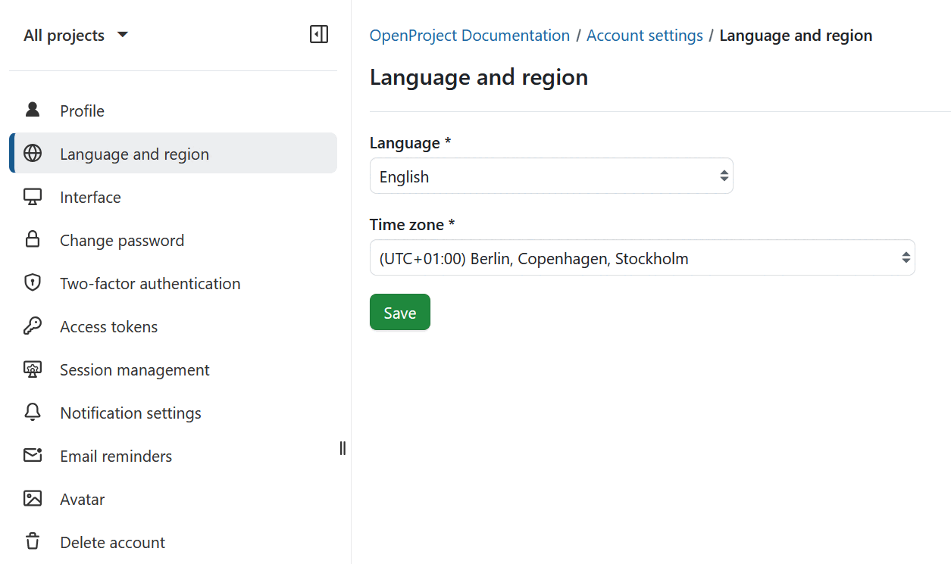The image size is (951, 564).
Task: Follow the Account settings breadcrumb link
Action: [x=644, y=35]
